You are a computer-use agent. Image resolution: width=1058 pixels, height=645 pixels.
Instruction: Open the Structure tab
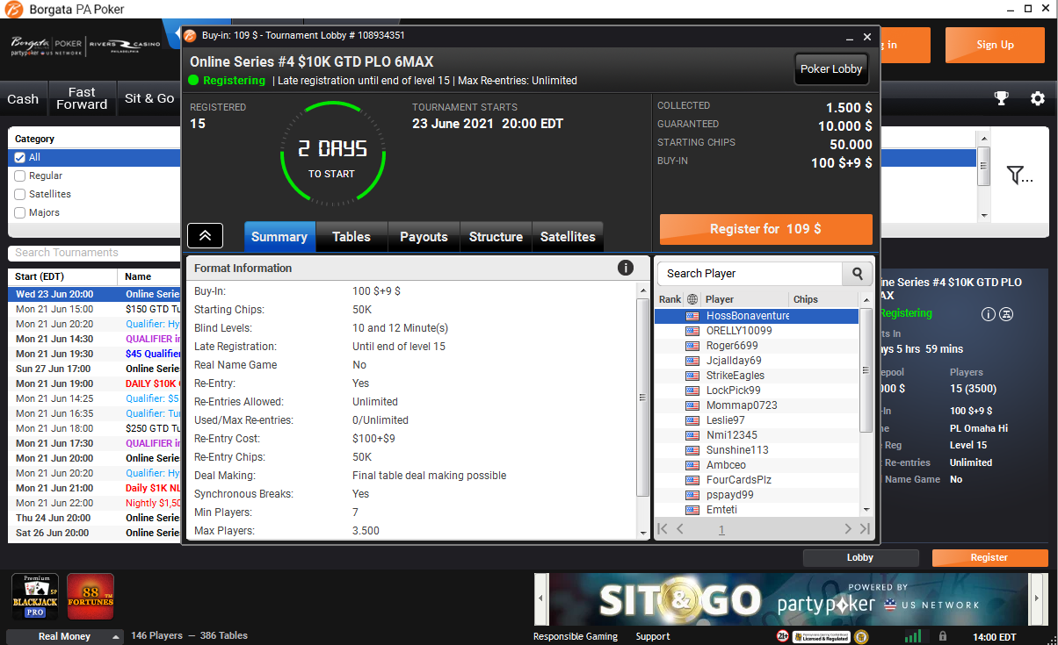click(x=496, y=237)
